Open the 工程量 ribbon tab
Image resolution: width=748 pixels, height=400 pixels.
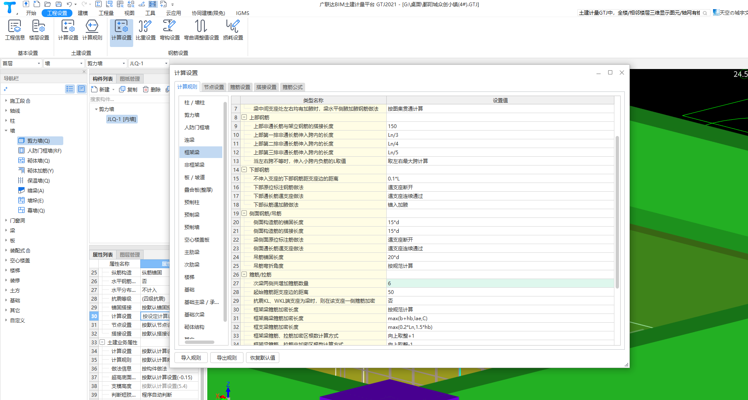[106, 13]
